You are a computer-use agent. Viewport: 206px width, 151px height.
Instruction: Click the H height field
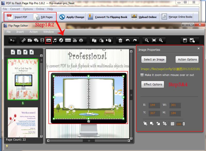pos(175,113)
